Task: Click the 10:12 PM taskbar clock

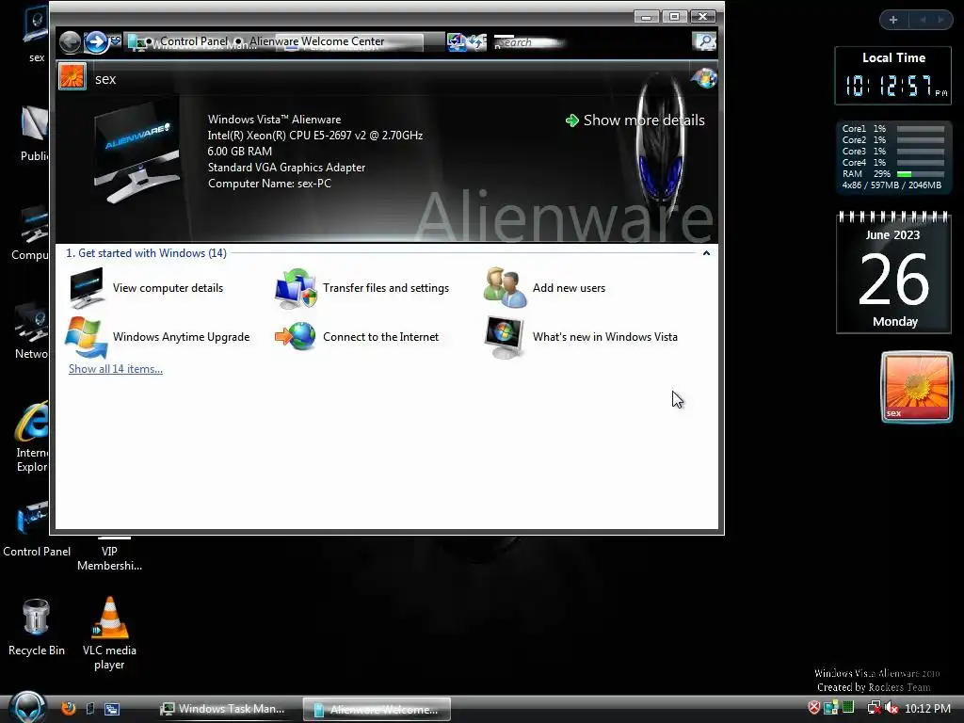Action: [927, 708]
